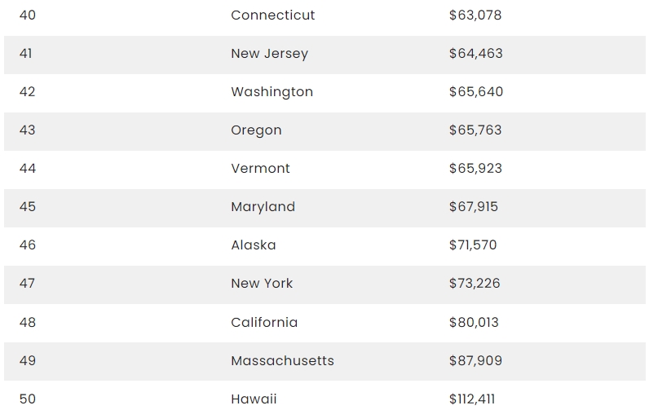
Task: Click the $67,915 amount for Maryland
Action: click(474, 207)
